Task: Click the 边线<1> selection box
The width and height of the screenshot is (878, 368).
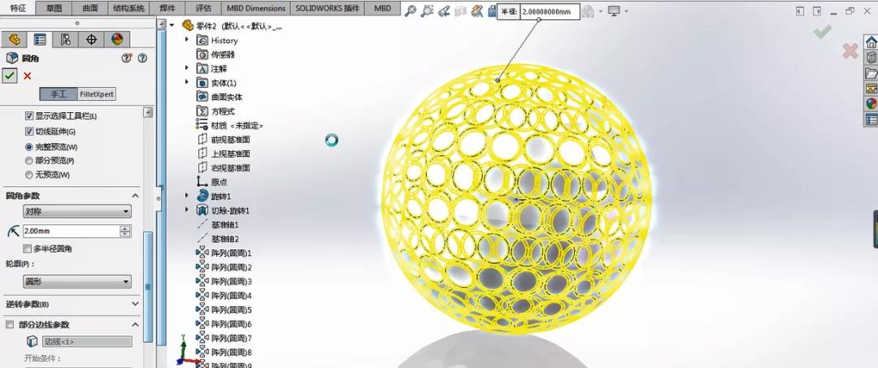Action: [87, 342]
